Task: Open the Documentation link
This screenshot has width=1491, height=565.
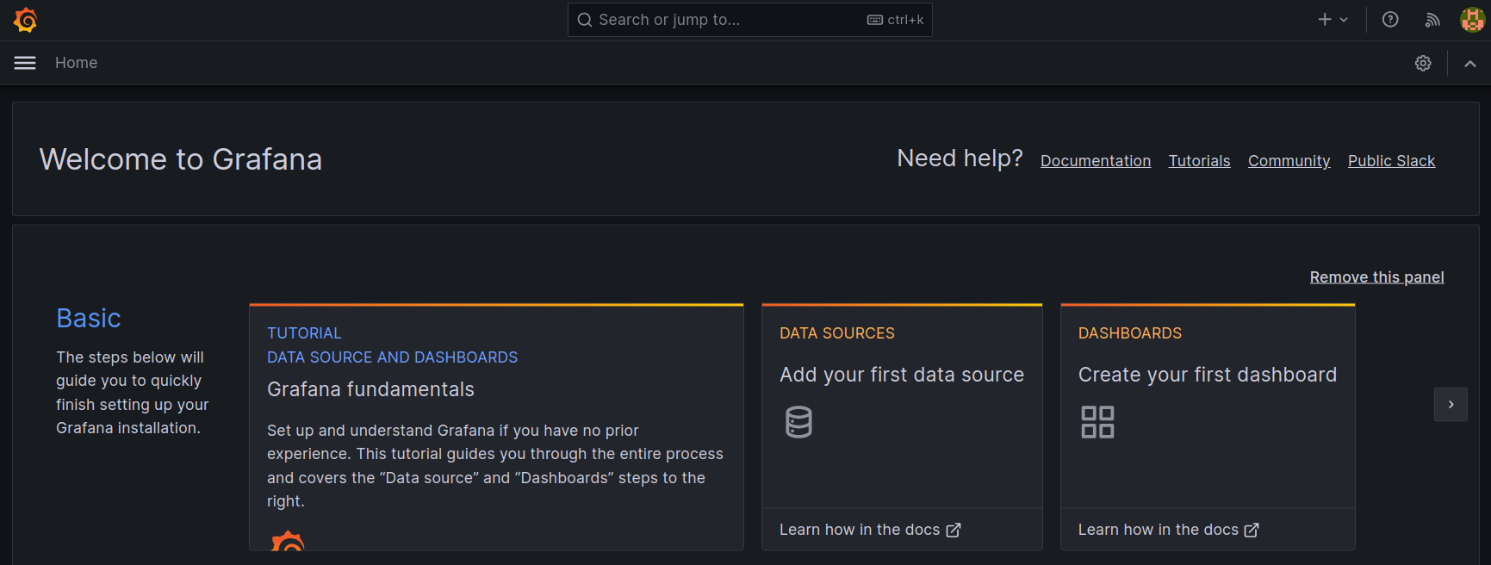Action: [1096, 161]
